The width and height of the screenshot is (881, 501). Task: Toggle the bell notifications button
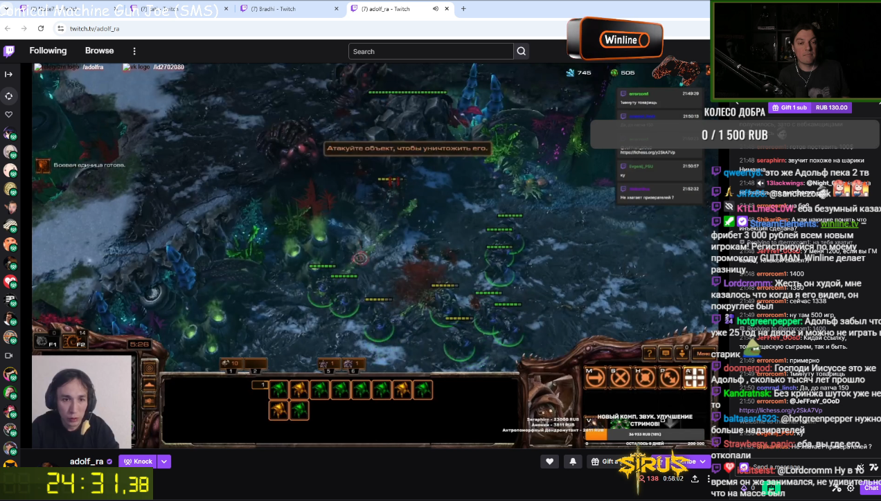(x=573, y=462)
